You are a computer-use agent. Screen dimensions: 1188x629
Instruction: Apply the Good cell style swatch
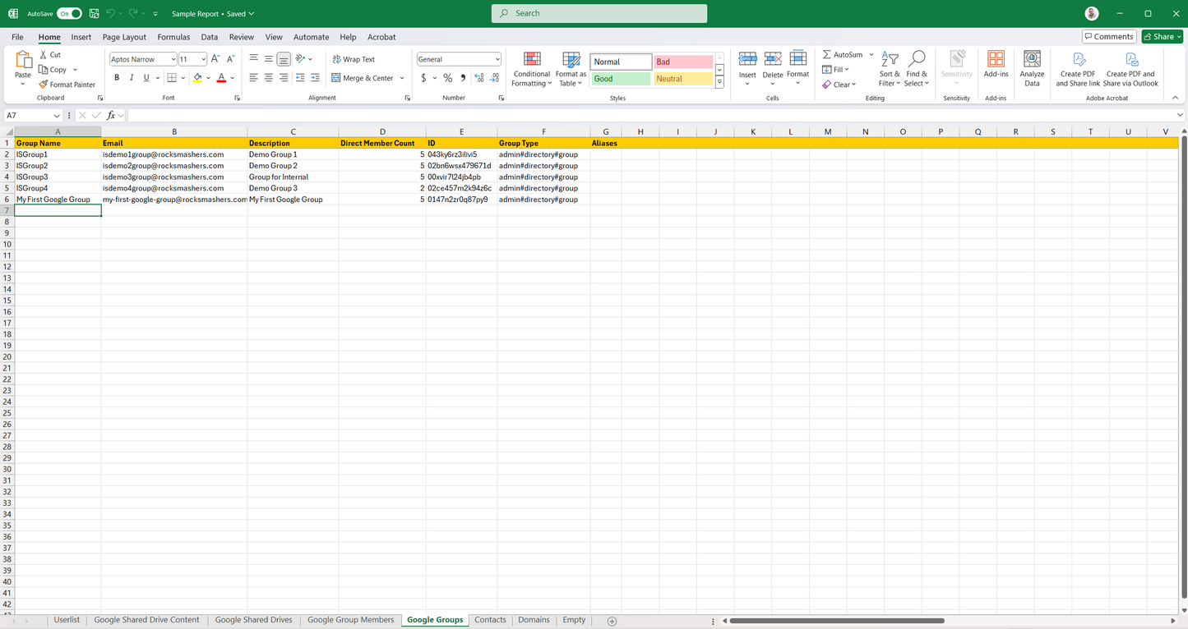pyautogui.click(x=621, y=79)
